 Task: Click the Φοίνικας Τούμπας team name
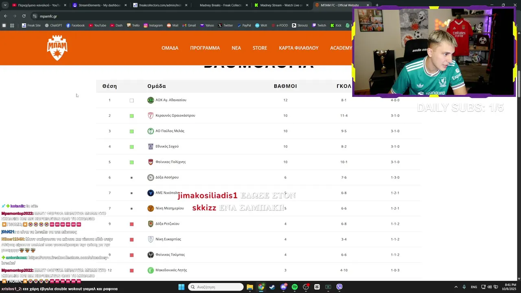(170, 255)
